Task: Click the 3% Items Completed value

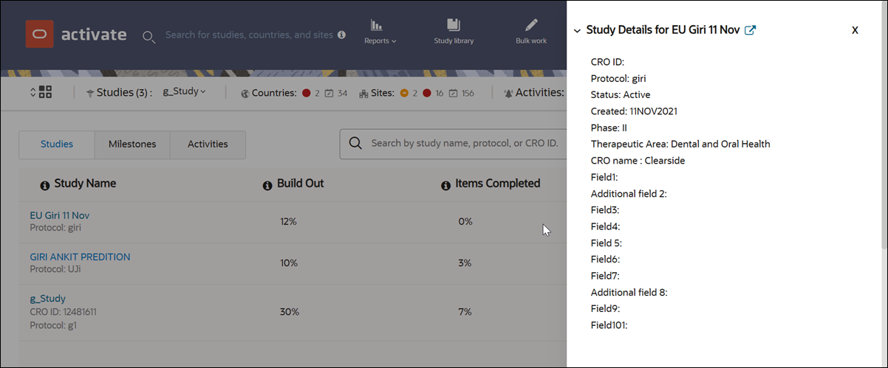Action: point(465,263)
